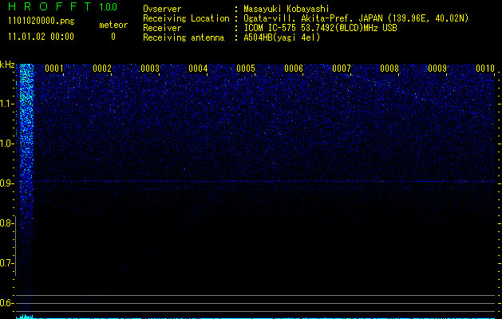Viewport: 502px width, 319px height.
Task: Click time marker 0010
Action: coord(485,69)
